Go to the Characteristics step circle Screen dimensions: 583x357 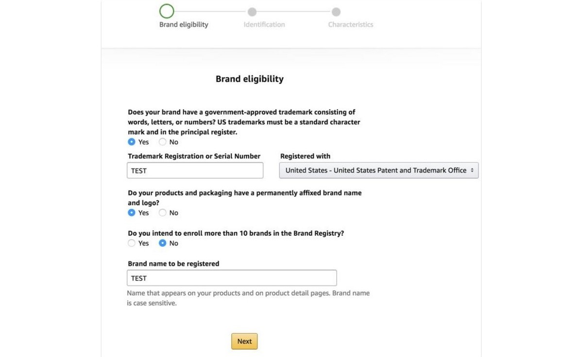(x=336, y=12)
